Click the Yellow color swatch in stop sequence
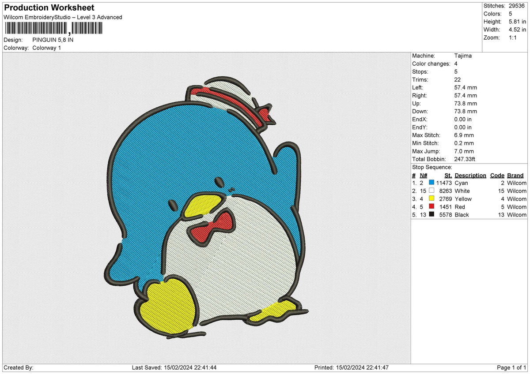530x374 pixels. click(x=432, y=198)
